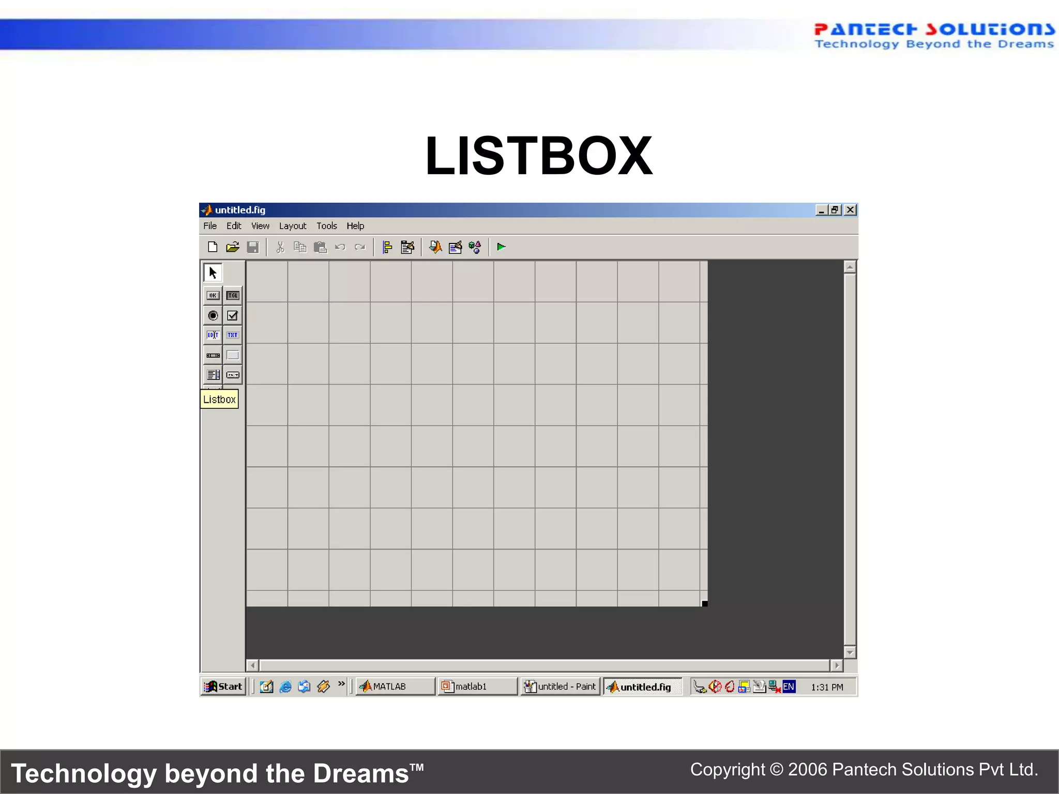Select the Checkbox component tool
The image size is (1059, 794).
(x=233, y=315)
